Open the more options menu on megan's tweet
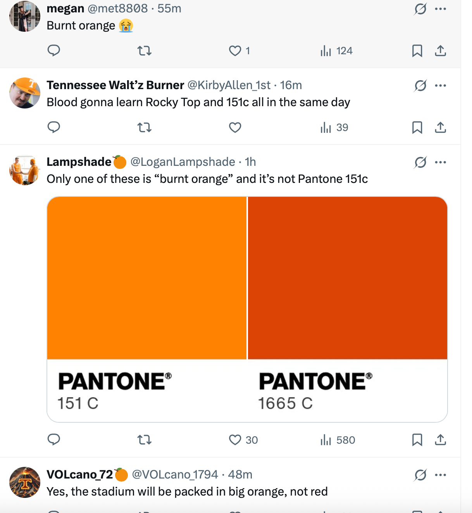The height and width of the screenshot is (513, 472). pyautogui.click(x=441, y=9)
